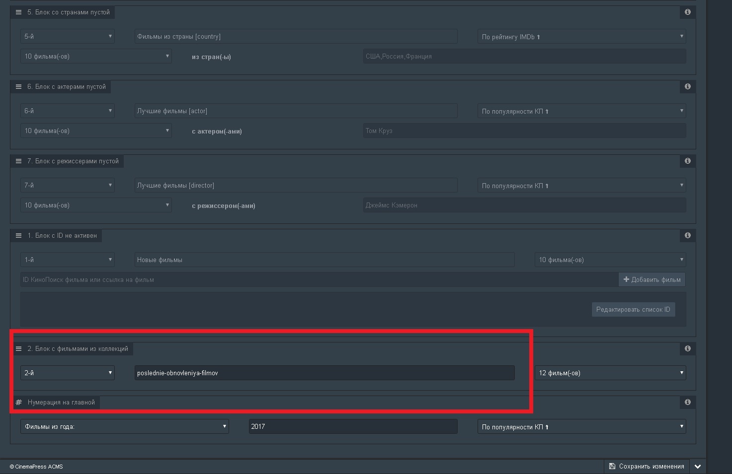The image size is (732, 474).
Task: Open film count dropdown in countries block
Action: pos(96,56)
